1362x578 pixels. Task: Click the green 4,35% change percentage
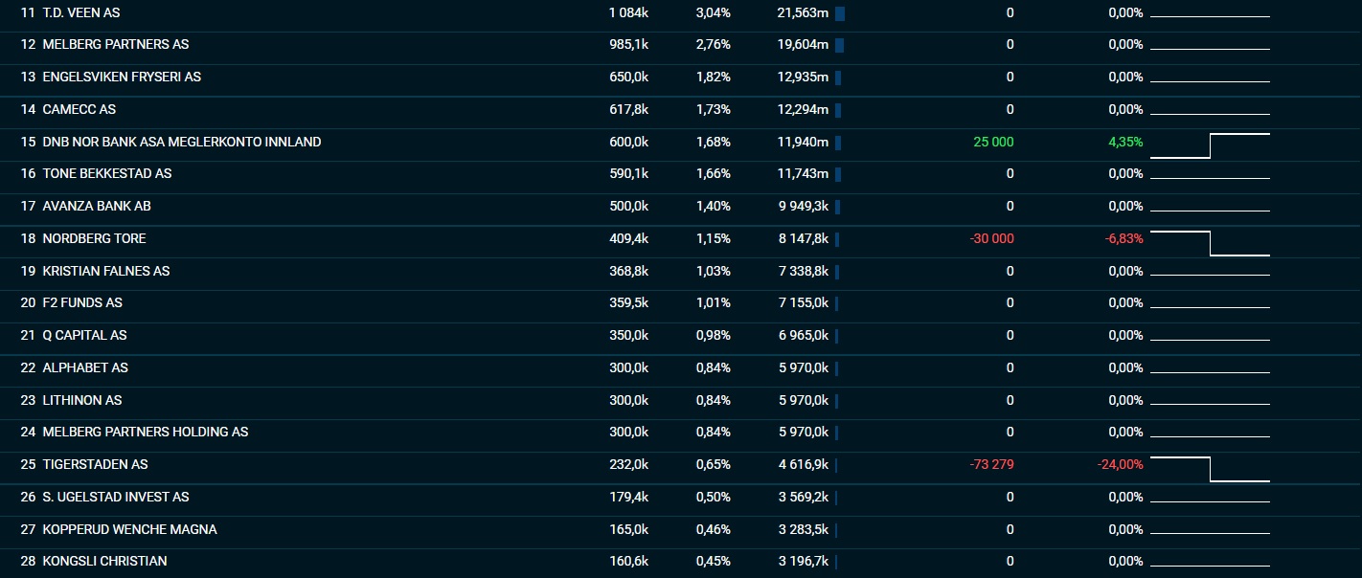coord(1125,142)
